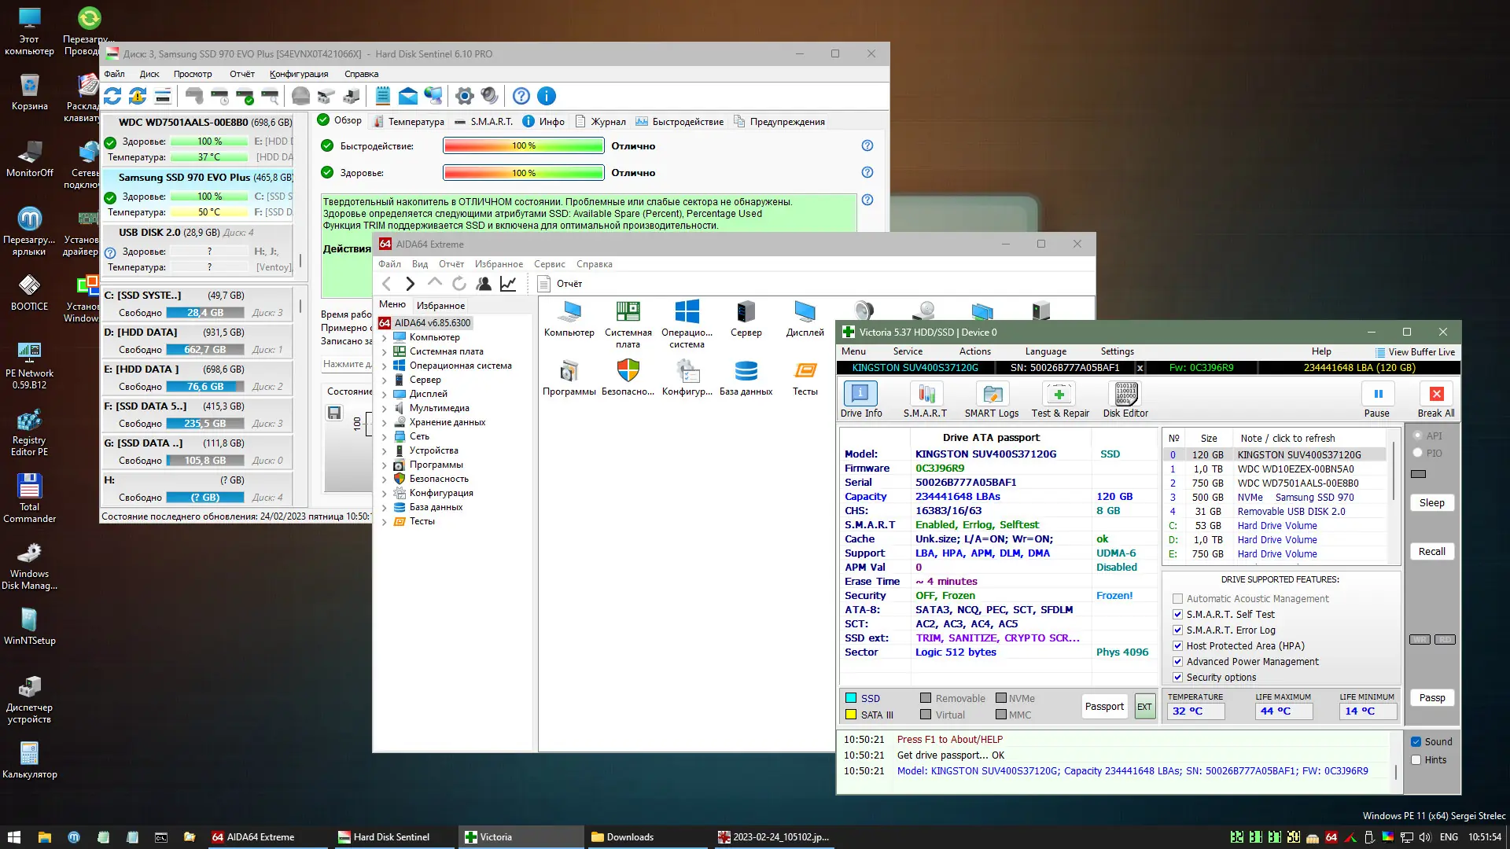1510x849 pixels.
Task: Open SMART Logs in Victoria toolbar
Action: coord(992,394)
